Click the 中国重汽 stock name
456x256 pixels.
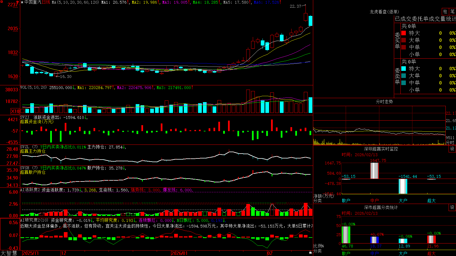point(33,2)
